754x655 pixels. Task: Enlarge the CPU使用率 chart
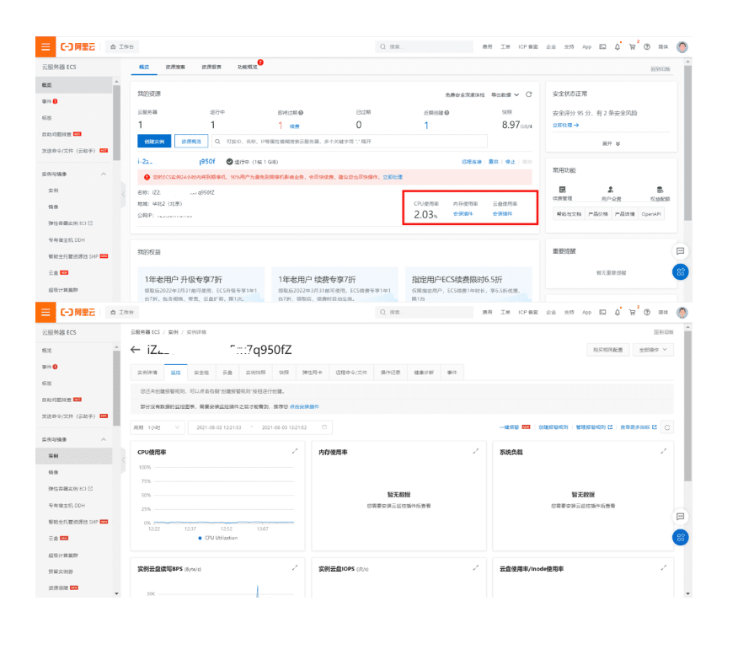[x=295, y=452]
